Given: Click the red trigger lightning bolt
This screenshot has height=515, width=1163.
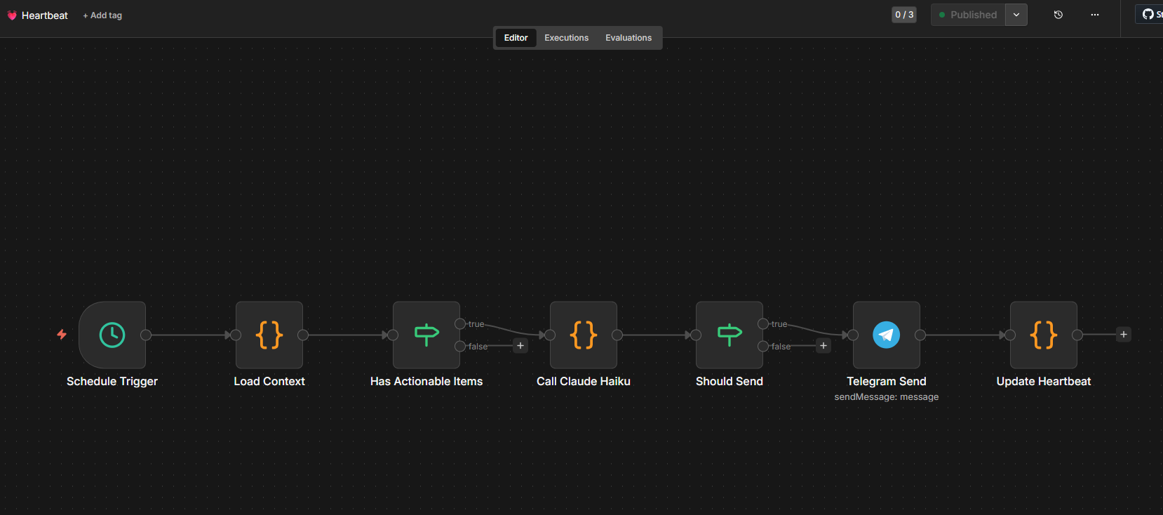Looking at the screenshot, I should click(62, 335).
